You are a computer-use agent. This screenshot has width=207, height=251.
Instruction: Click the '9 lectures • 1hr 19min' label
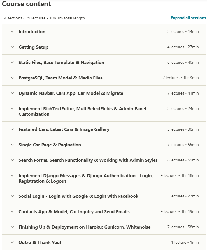[180, 212]
